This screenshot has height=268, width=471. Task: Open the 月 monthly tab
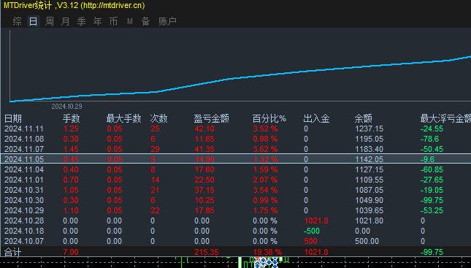point(66,21)
